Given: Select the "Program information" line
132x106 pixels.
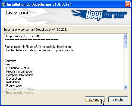Looking at the screenshot, I should pyautogui.click(x=19, y=71).
